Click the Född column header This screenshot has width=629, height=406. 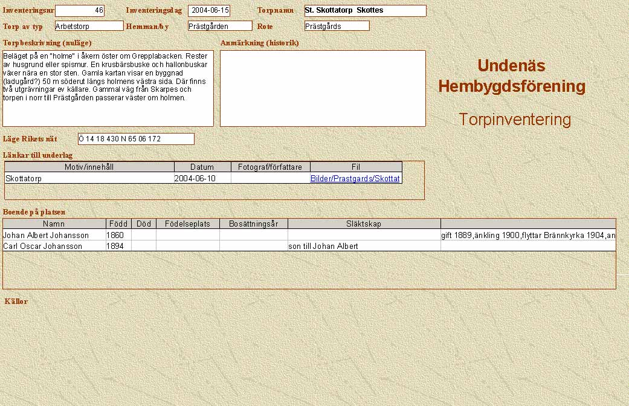(118, 224)
